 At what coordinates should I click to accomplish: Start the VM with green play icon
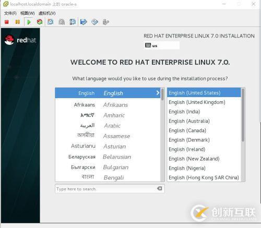29,22
